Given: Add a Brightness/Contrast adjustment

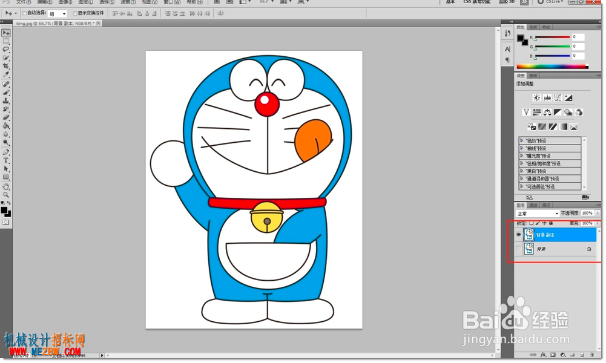Looking at the screenshot, I should tap(537, 97).
